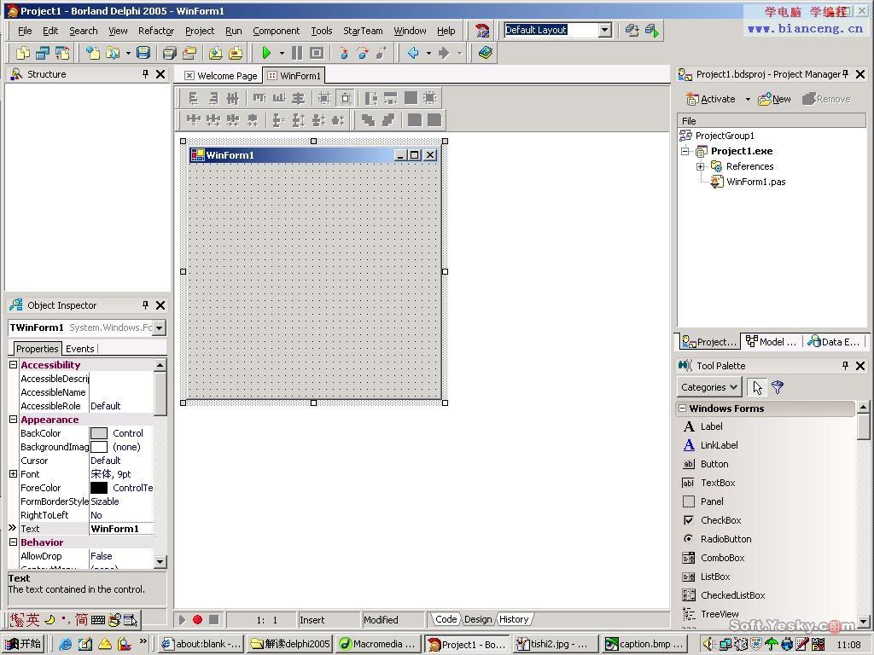Click the Bring to Front designer icon

pos(368,119)
